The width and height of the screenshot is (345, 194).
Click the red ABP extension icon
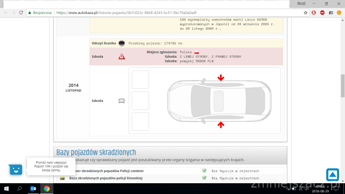322,13
